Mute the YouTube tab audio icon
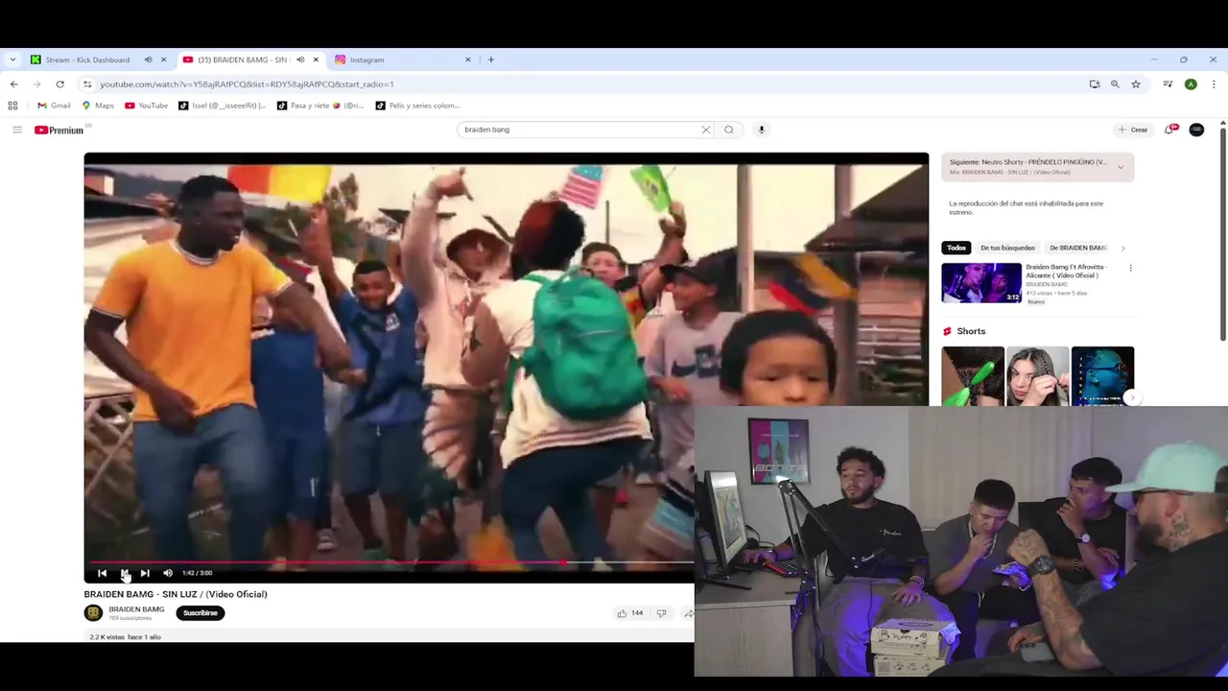 pos(300,60)
